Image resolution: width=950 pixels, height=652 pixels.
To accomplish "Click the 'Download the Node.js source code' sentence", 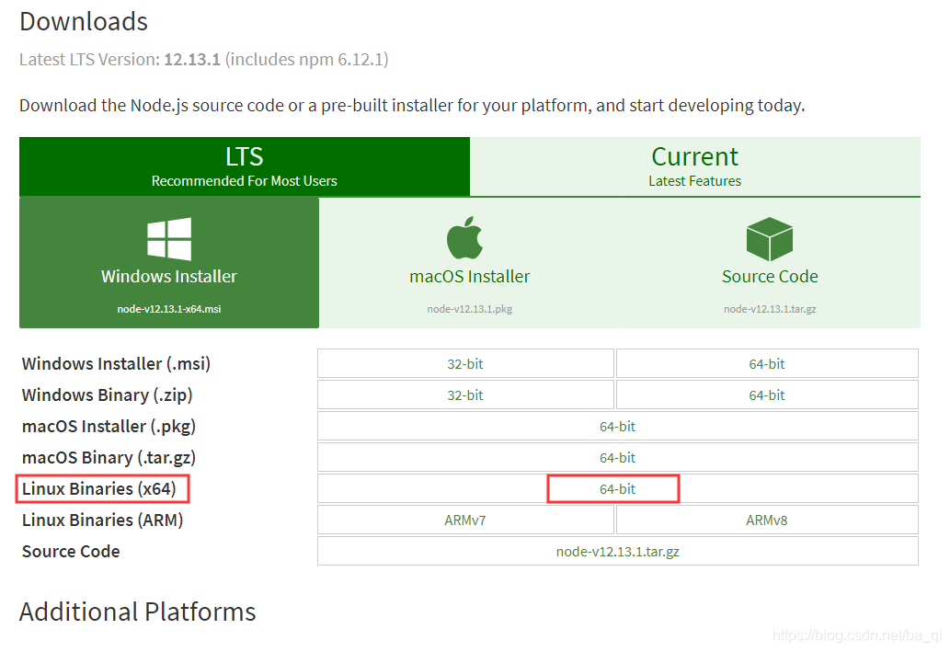I will coord(412,106).
